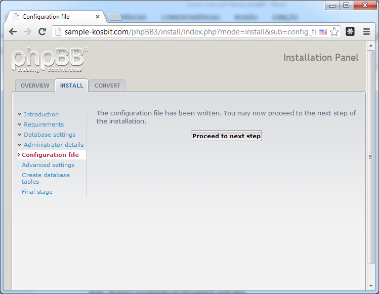
Task: Click the browser back arrow
Action: [13, 32]
